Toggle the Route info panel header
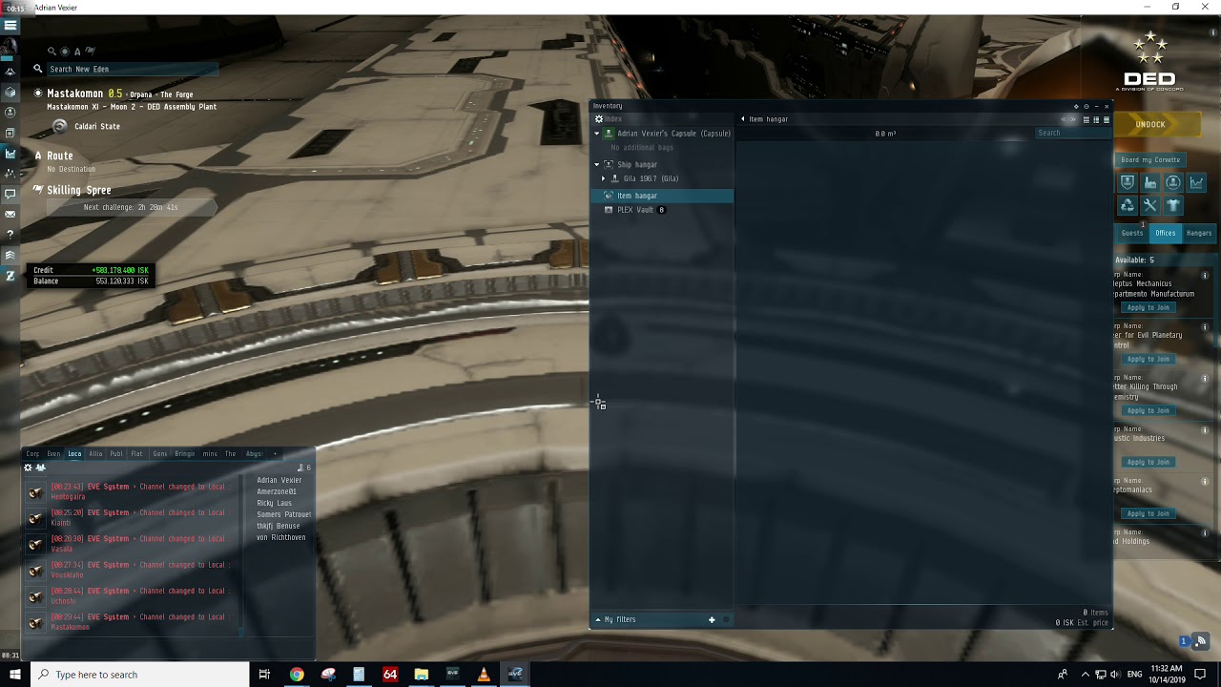 [59, 156]
